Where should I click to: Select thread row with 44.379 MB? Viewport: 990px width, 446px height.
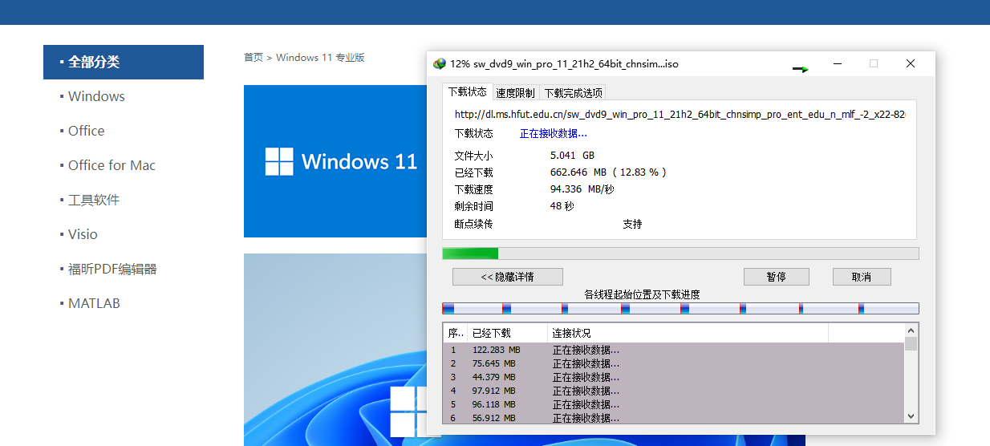tap(673, 377)
